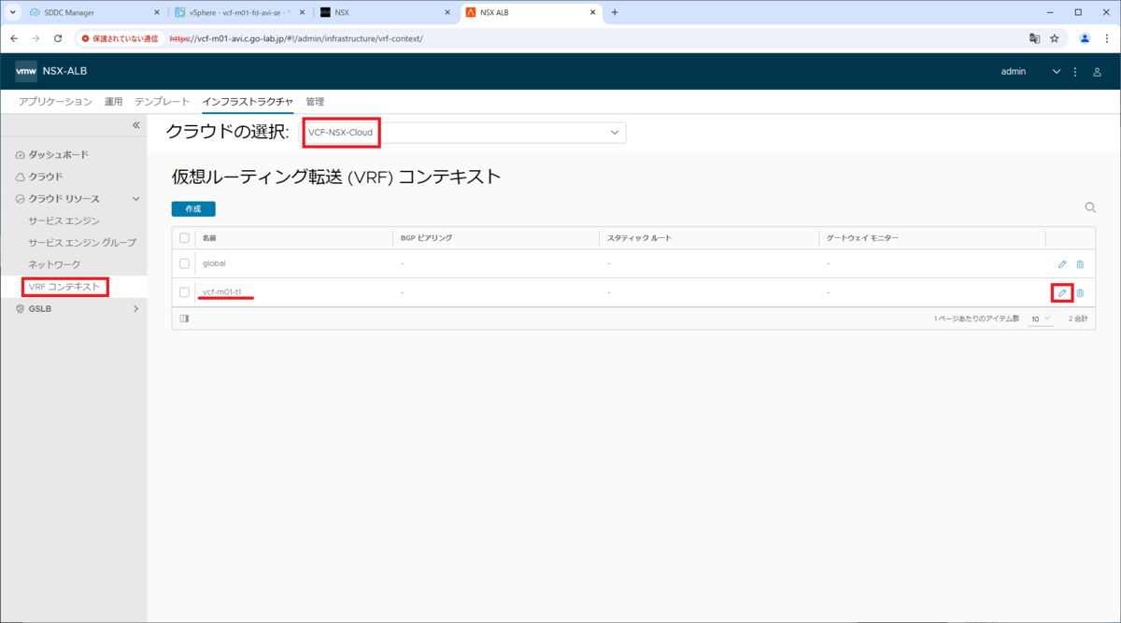Open the user profile icon in header
1121x623 pixels.
(1097, 72)
